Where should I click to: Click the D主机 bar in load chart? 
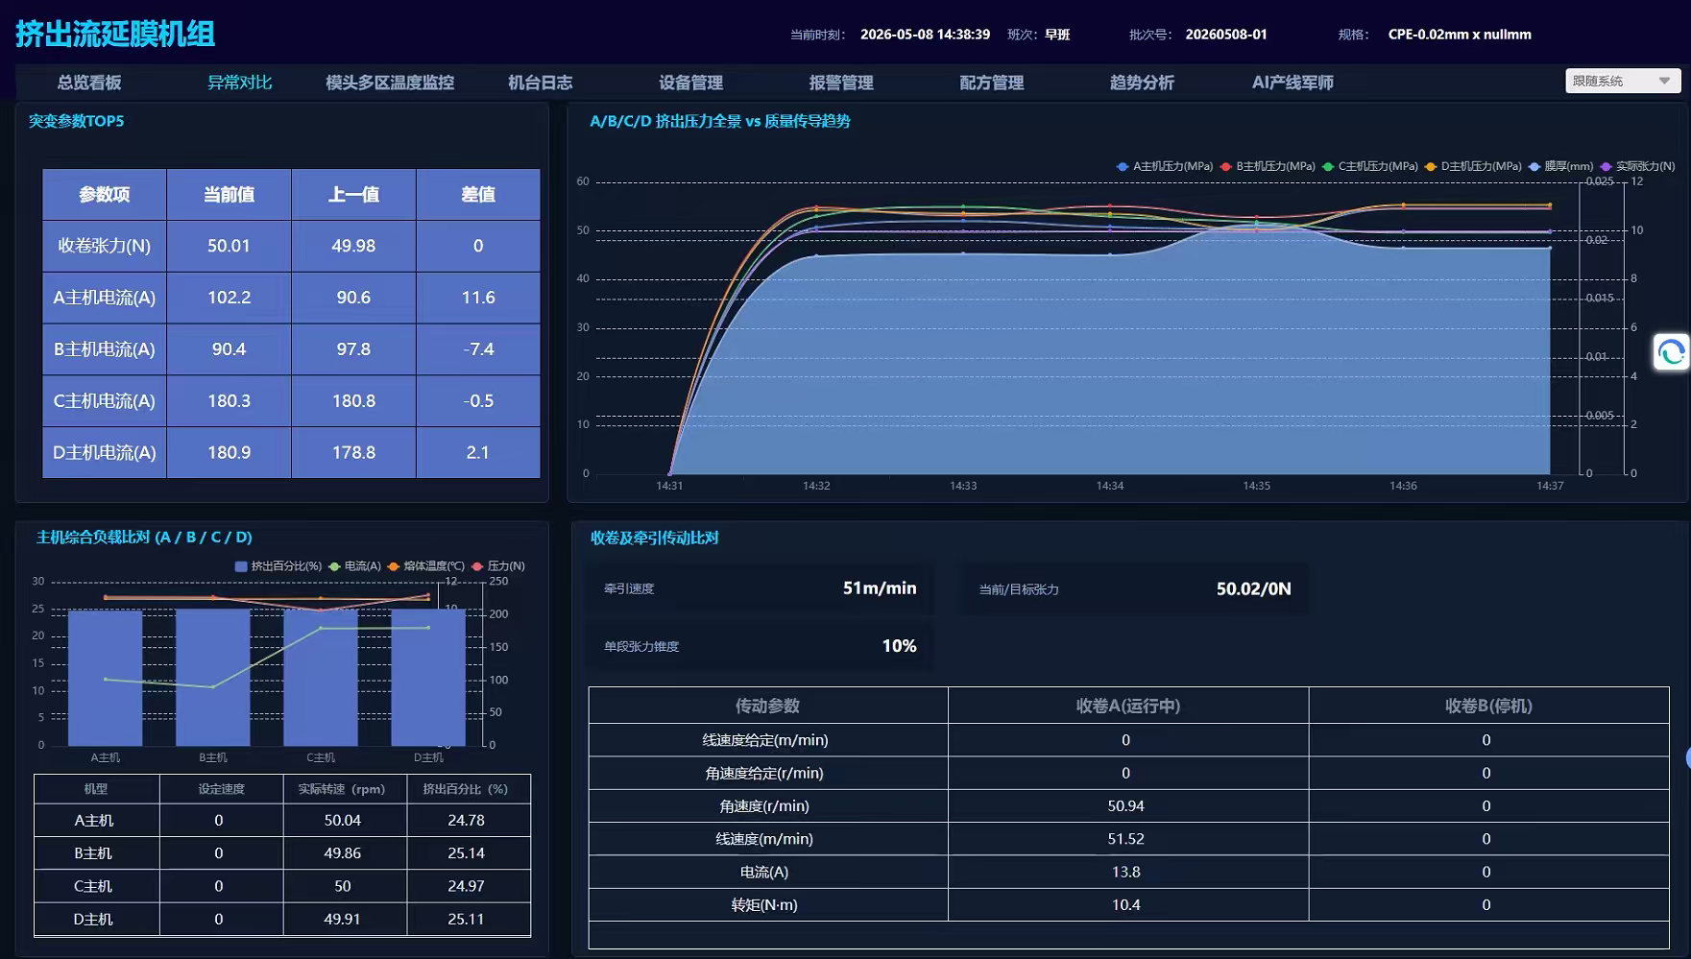pyautogui.click(x=428, y=677)
